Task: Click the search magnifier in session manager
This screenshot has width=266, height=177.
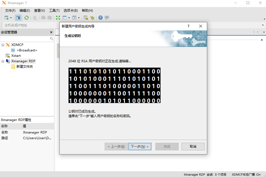Action: pyautogui.click(x=52, y=39)
